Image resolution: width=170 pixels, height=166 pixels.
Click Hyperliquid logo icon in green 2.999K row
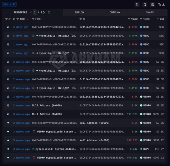pos(37,53)
